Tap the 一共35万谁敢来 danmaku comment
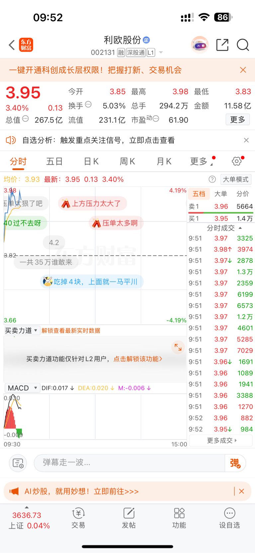 pyautogui.click(x=46, y=262)
